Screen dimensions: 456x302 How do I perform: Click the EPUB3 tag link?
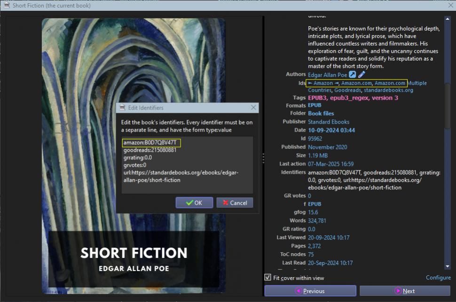click(317, 98)
